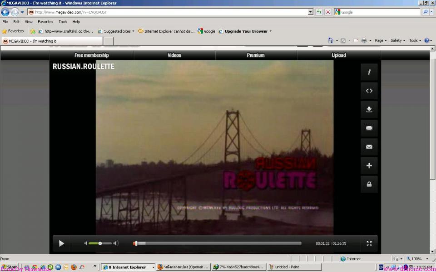Click the browser Forward button

(x=15, y=12)
